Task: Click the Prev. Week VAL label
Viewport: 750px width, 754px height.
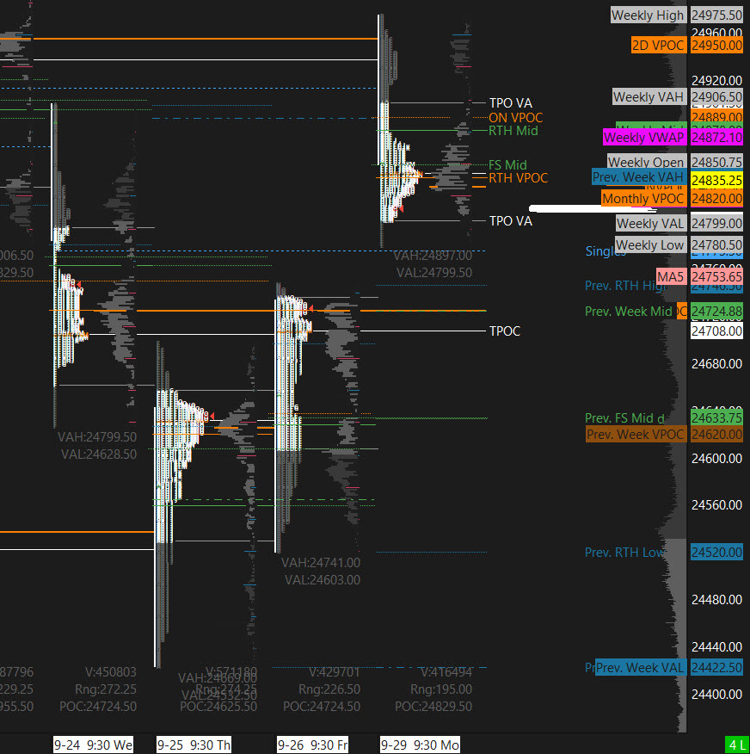Action: (641, 668)
